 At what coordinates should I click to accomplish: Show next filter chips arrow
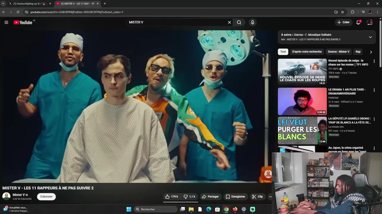371,52
